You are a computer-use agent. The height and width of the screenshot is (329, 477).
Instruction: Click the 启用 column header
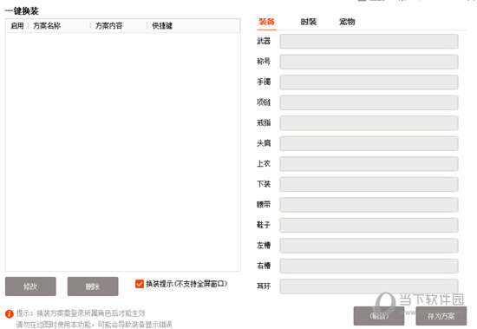(17, 25)
